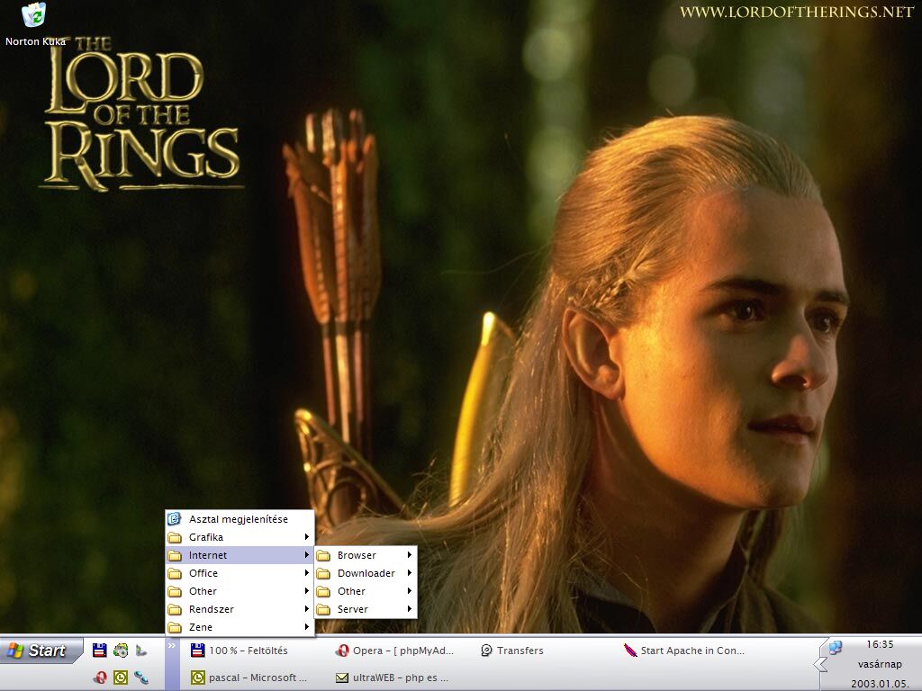This screenshot has width=922, height=691.
Task: Switch to the Transfers taskbar window
Action: (x=513, y=651)
